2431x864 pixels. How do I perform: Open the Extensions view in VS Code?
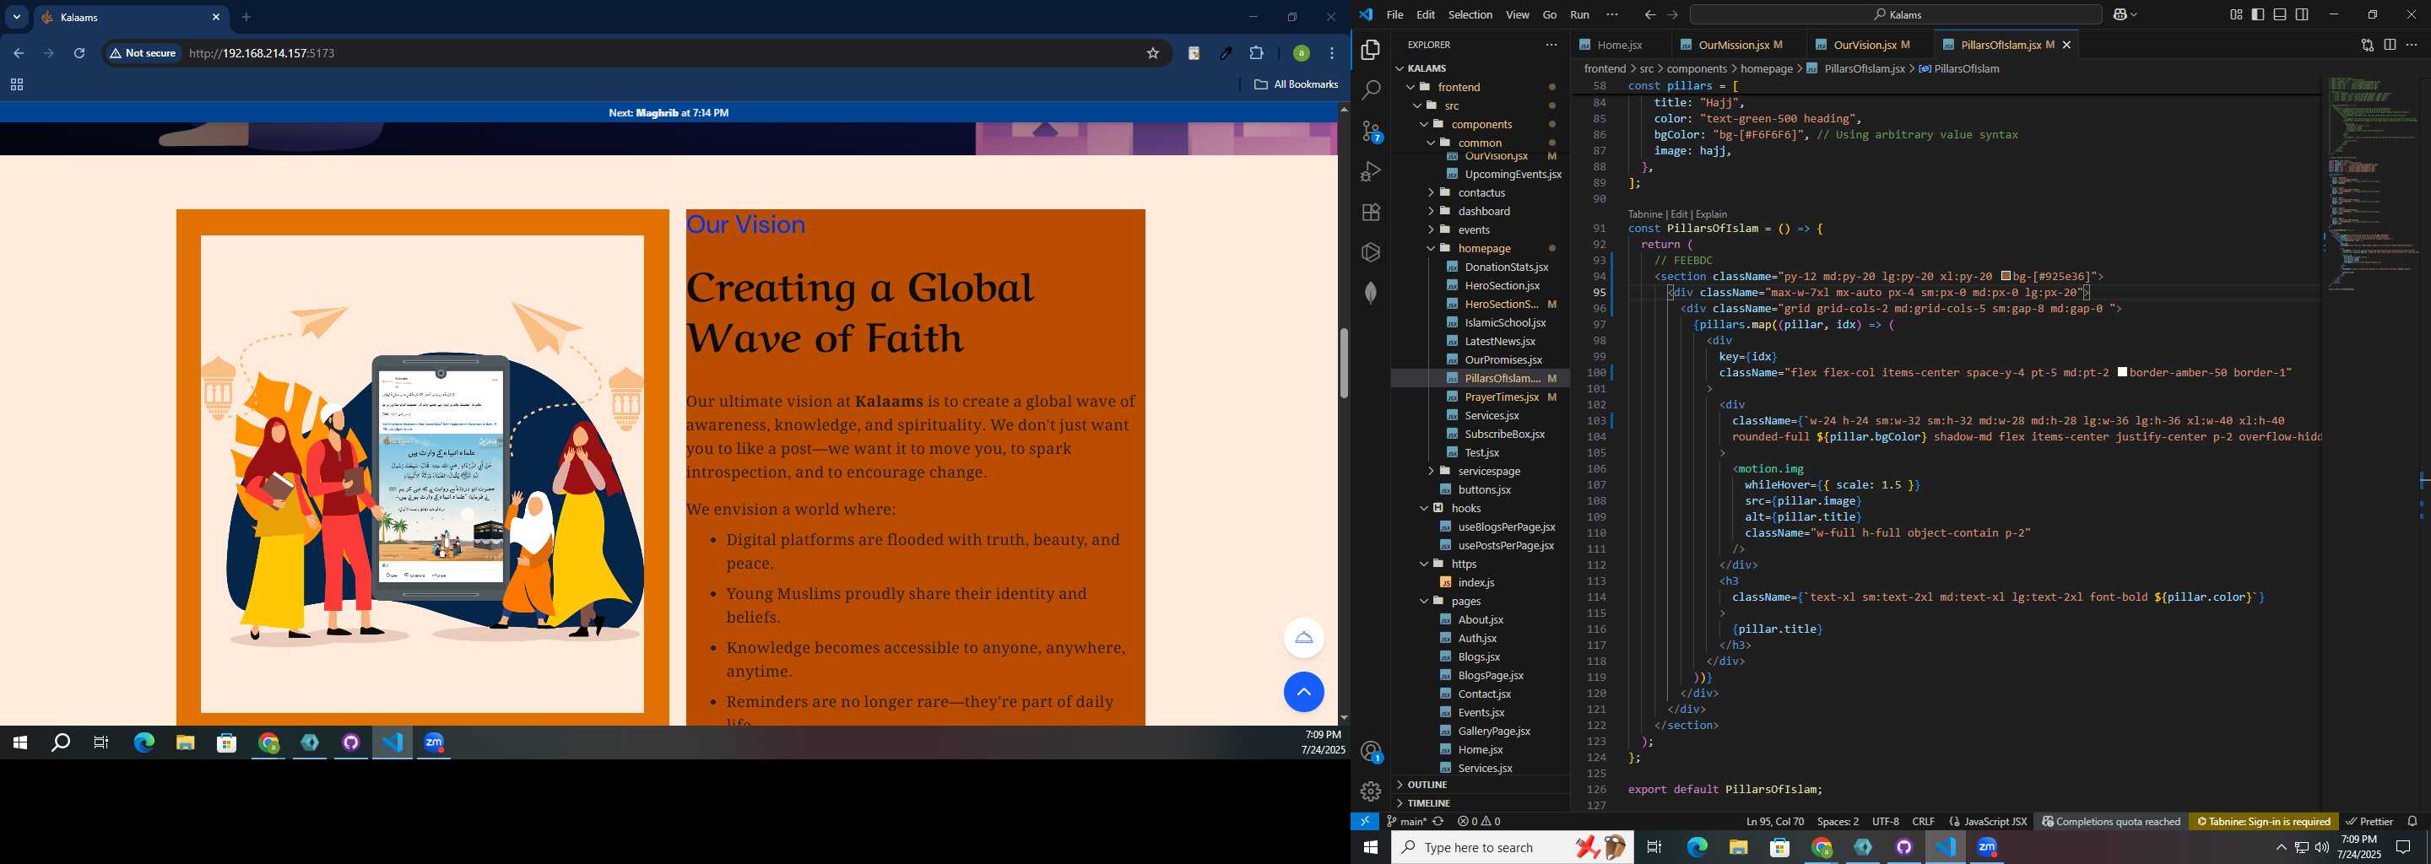[x=1371, y=213]
